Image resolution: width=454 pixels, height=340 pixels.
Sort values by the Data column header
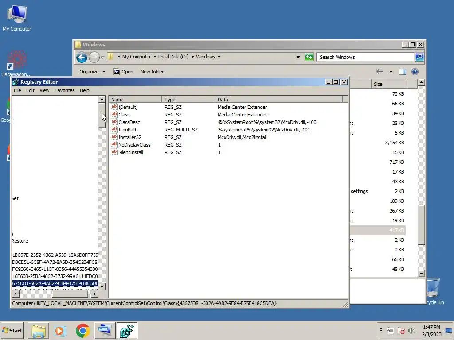pyautogui.click(x=279, y=100)
